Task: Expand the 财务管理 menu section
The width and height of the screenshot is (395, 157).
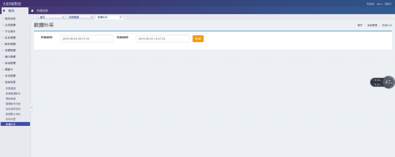Action: [10, 44]
